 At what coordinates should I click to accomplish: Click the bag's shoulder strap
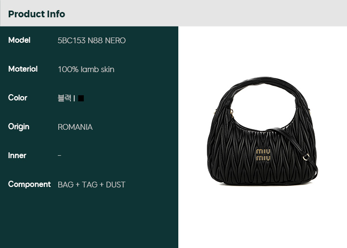(294, 149)
